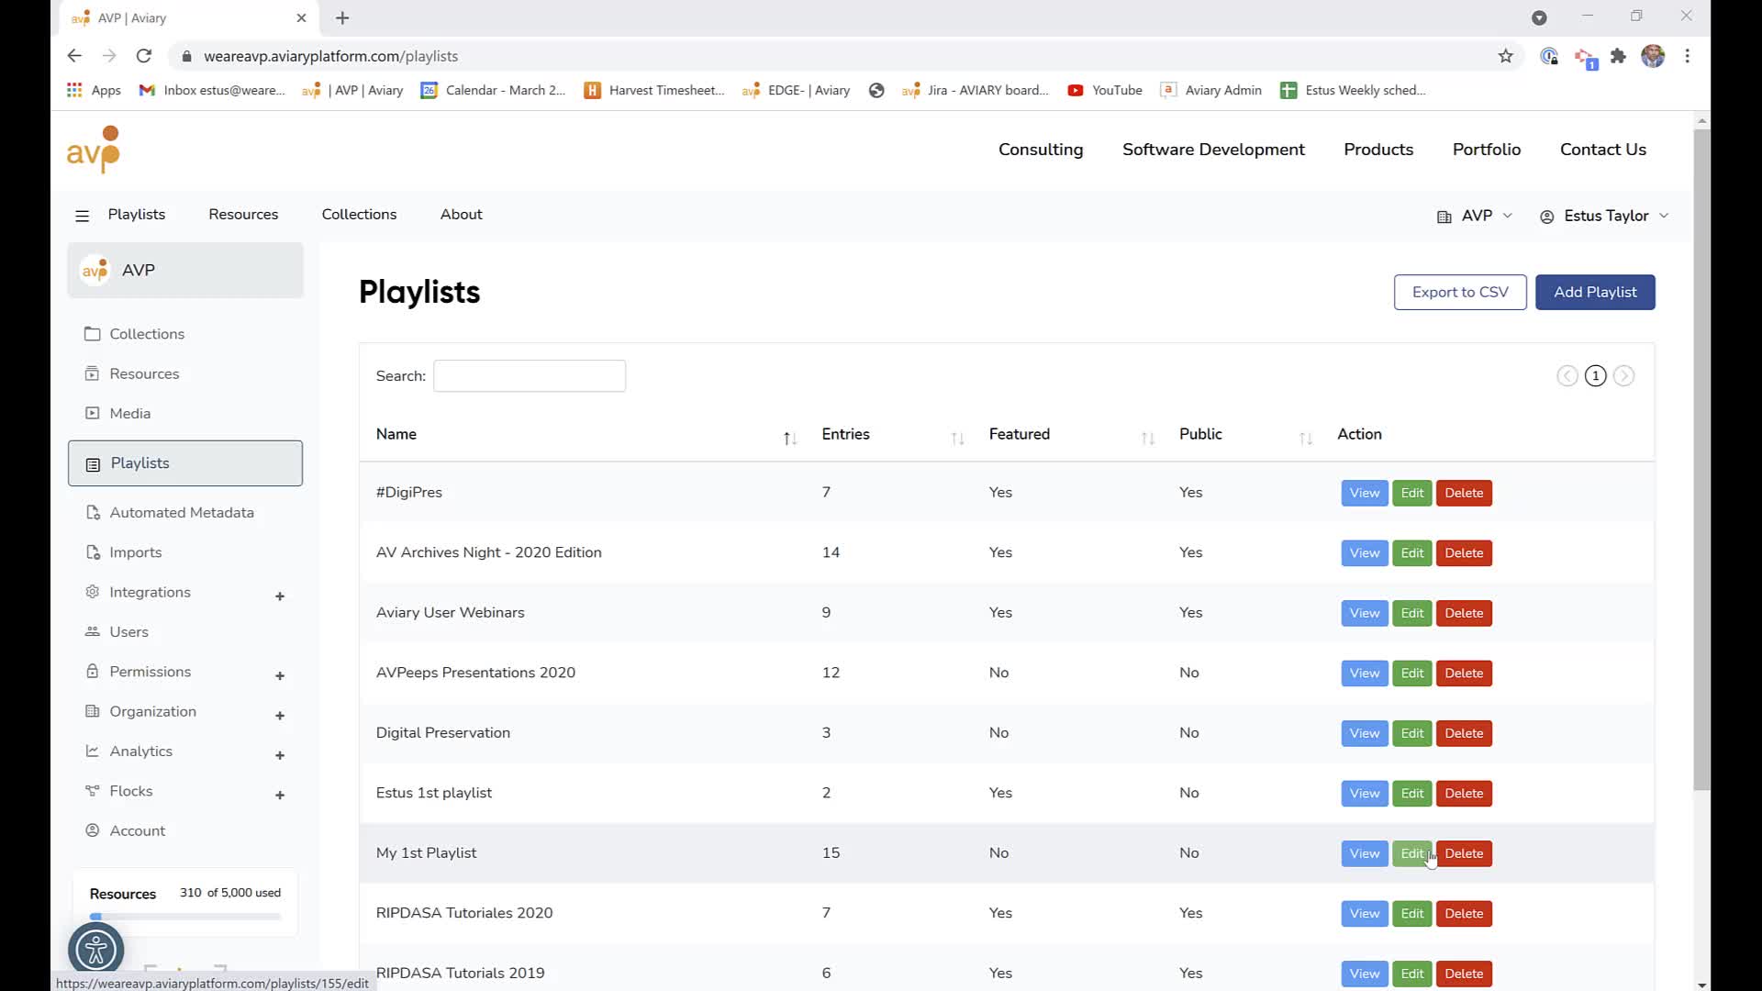Expand the Organization submenu
The width and height of the screenshot is (1762, 991).
pos(280,716)
